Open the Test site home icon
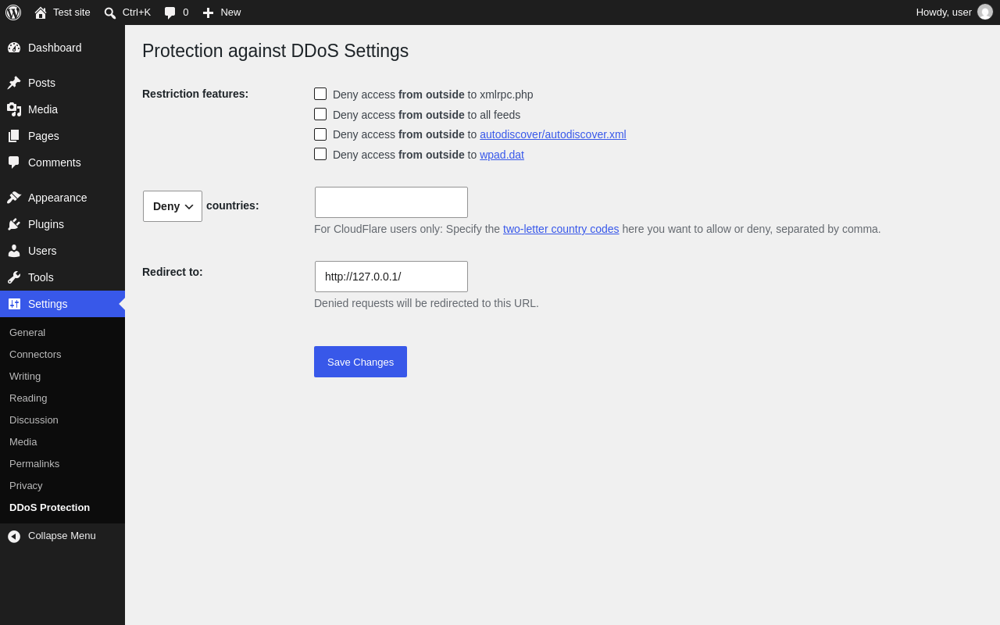 41,12
